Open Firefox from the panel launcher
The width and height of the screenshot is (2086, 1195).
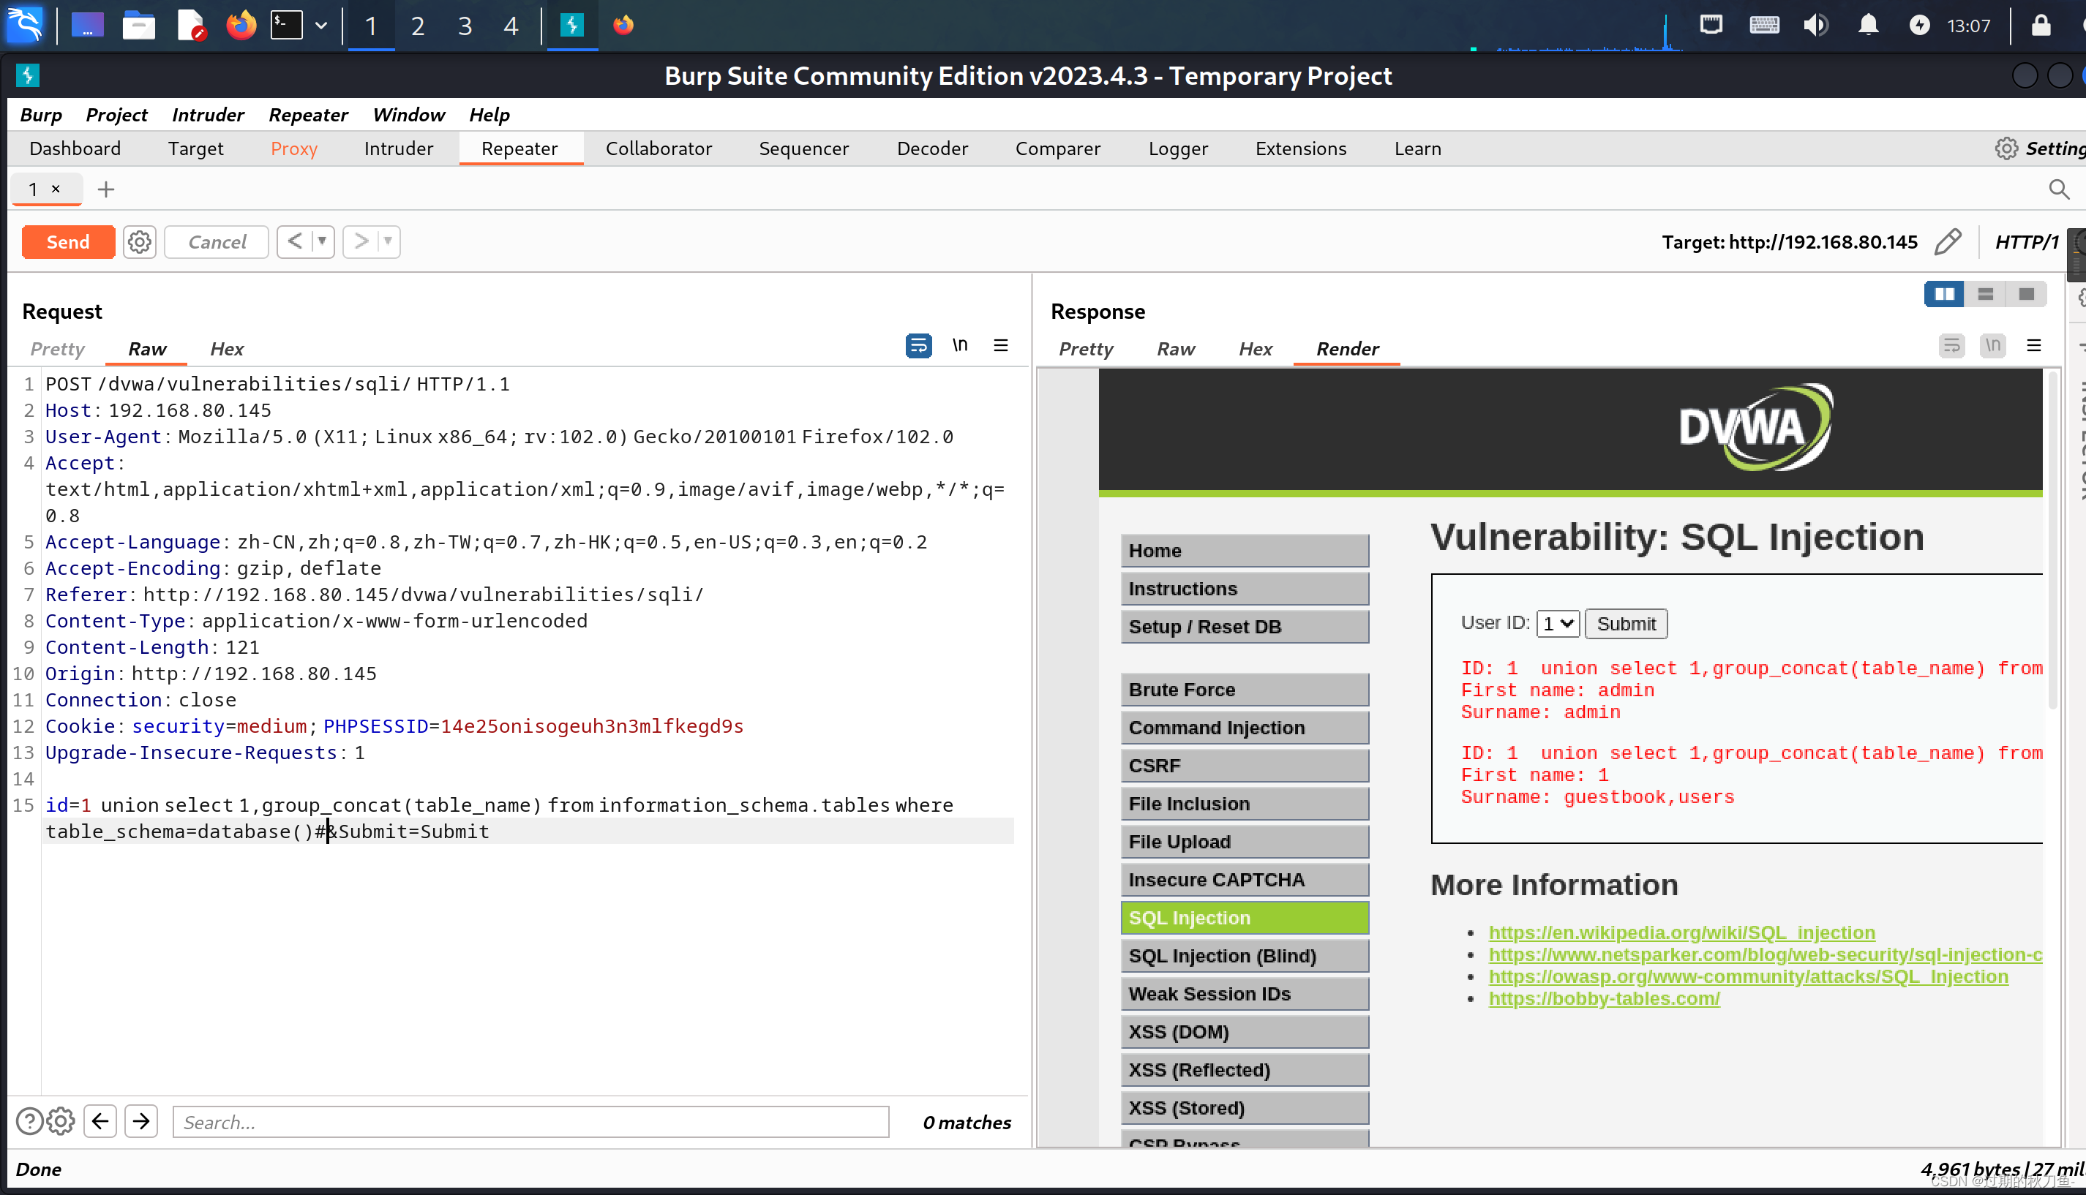(241, 26)
